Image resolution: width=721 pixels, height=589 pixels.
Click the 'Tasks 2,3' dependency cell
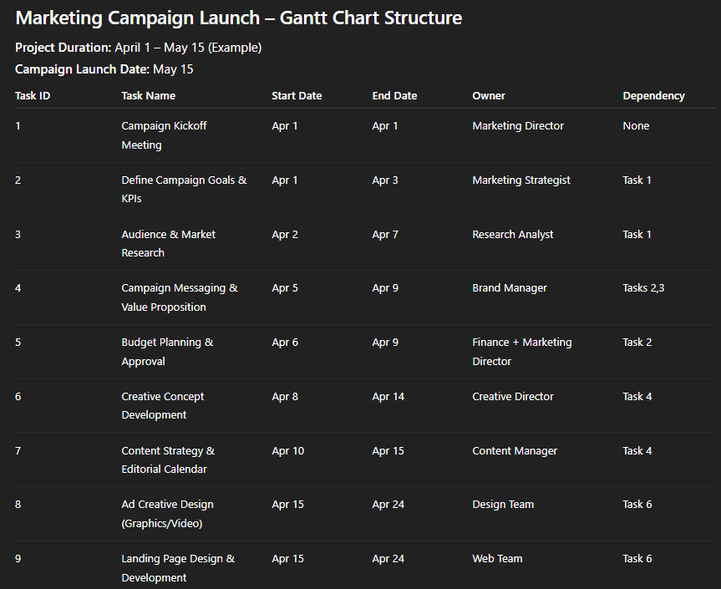[643, 288]
